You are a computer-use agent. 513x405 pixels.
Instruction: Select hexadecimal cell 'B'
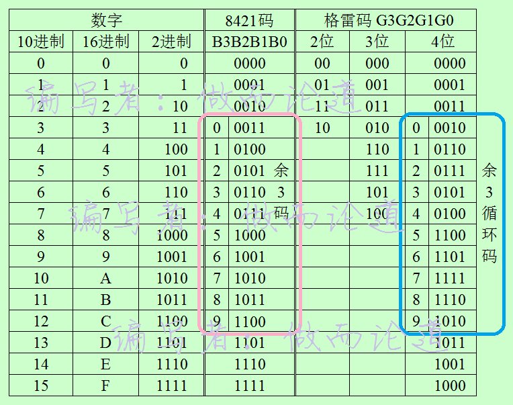click(105, 300)
